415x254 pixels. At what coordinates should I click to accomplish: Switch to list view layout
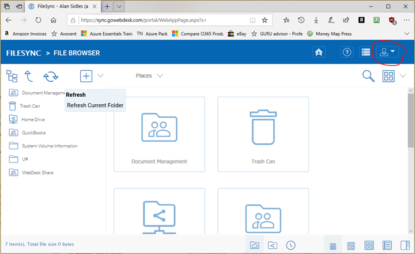pos(388,245)
